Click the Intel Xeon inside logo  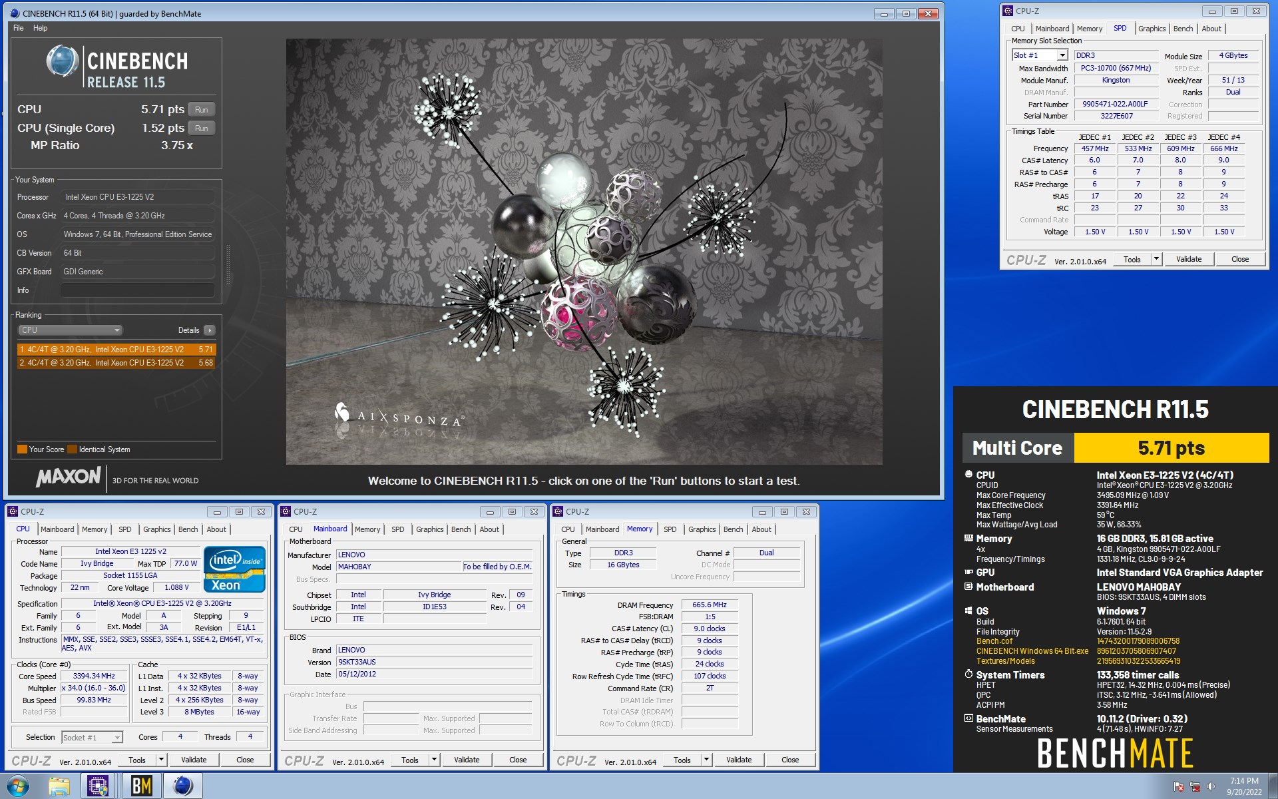pyautogui.click(x=234, y=569)
